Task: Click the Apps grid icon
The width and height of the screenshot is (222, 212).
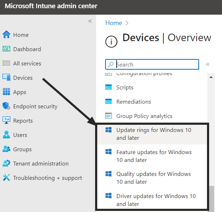Action: [6, 92]
